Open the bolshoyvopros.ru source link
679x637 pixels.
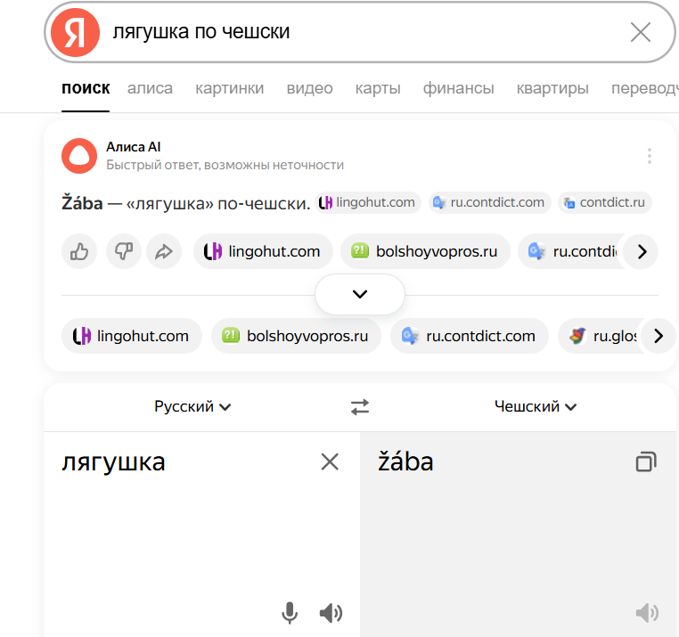[425, 251]
